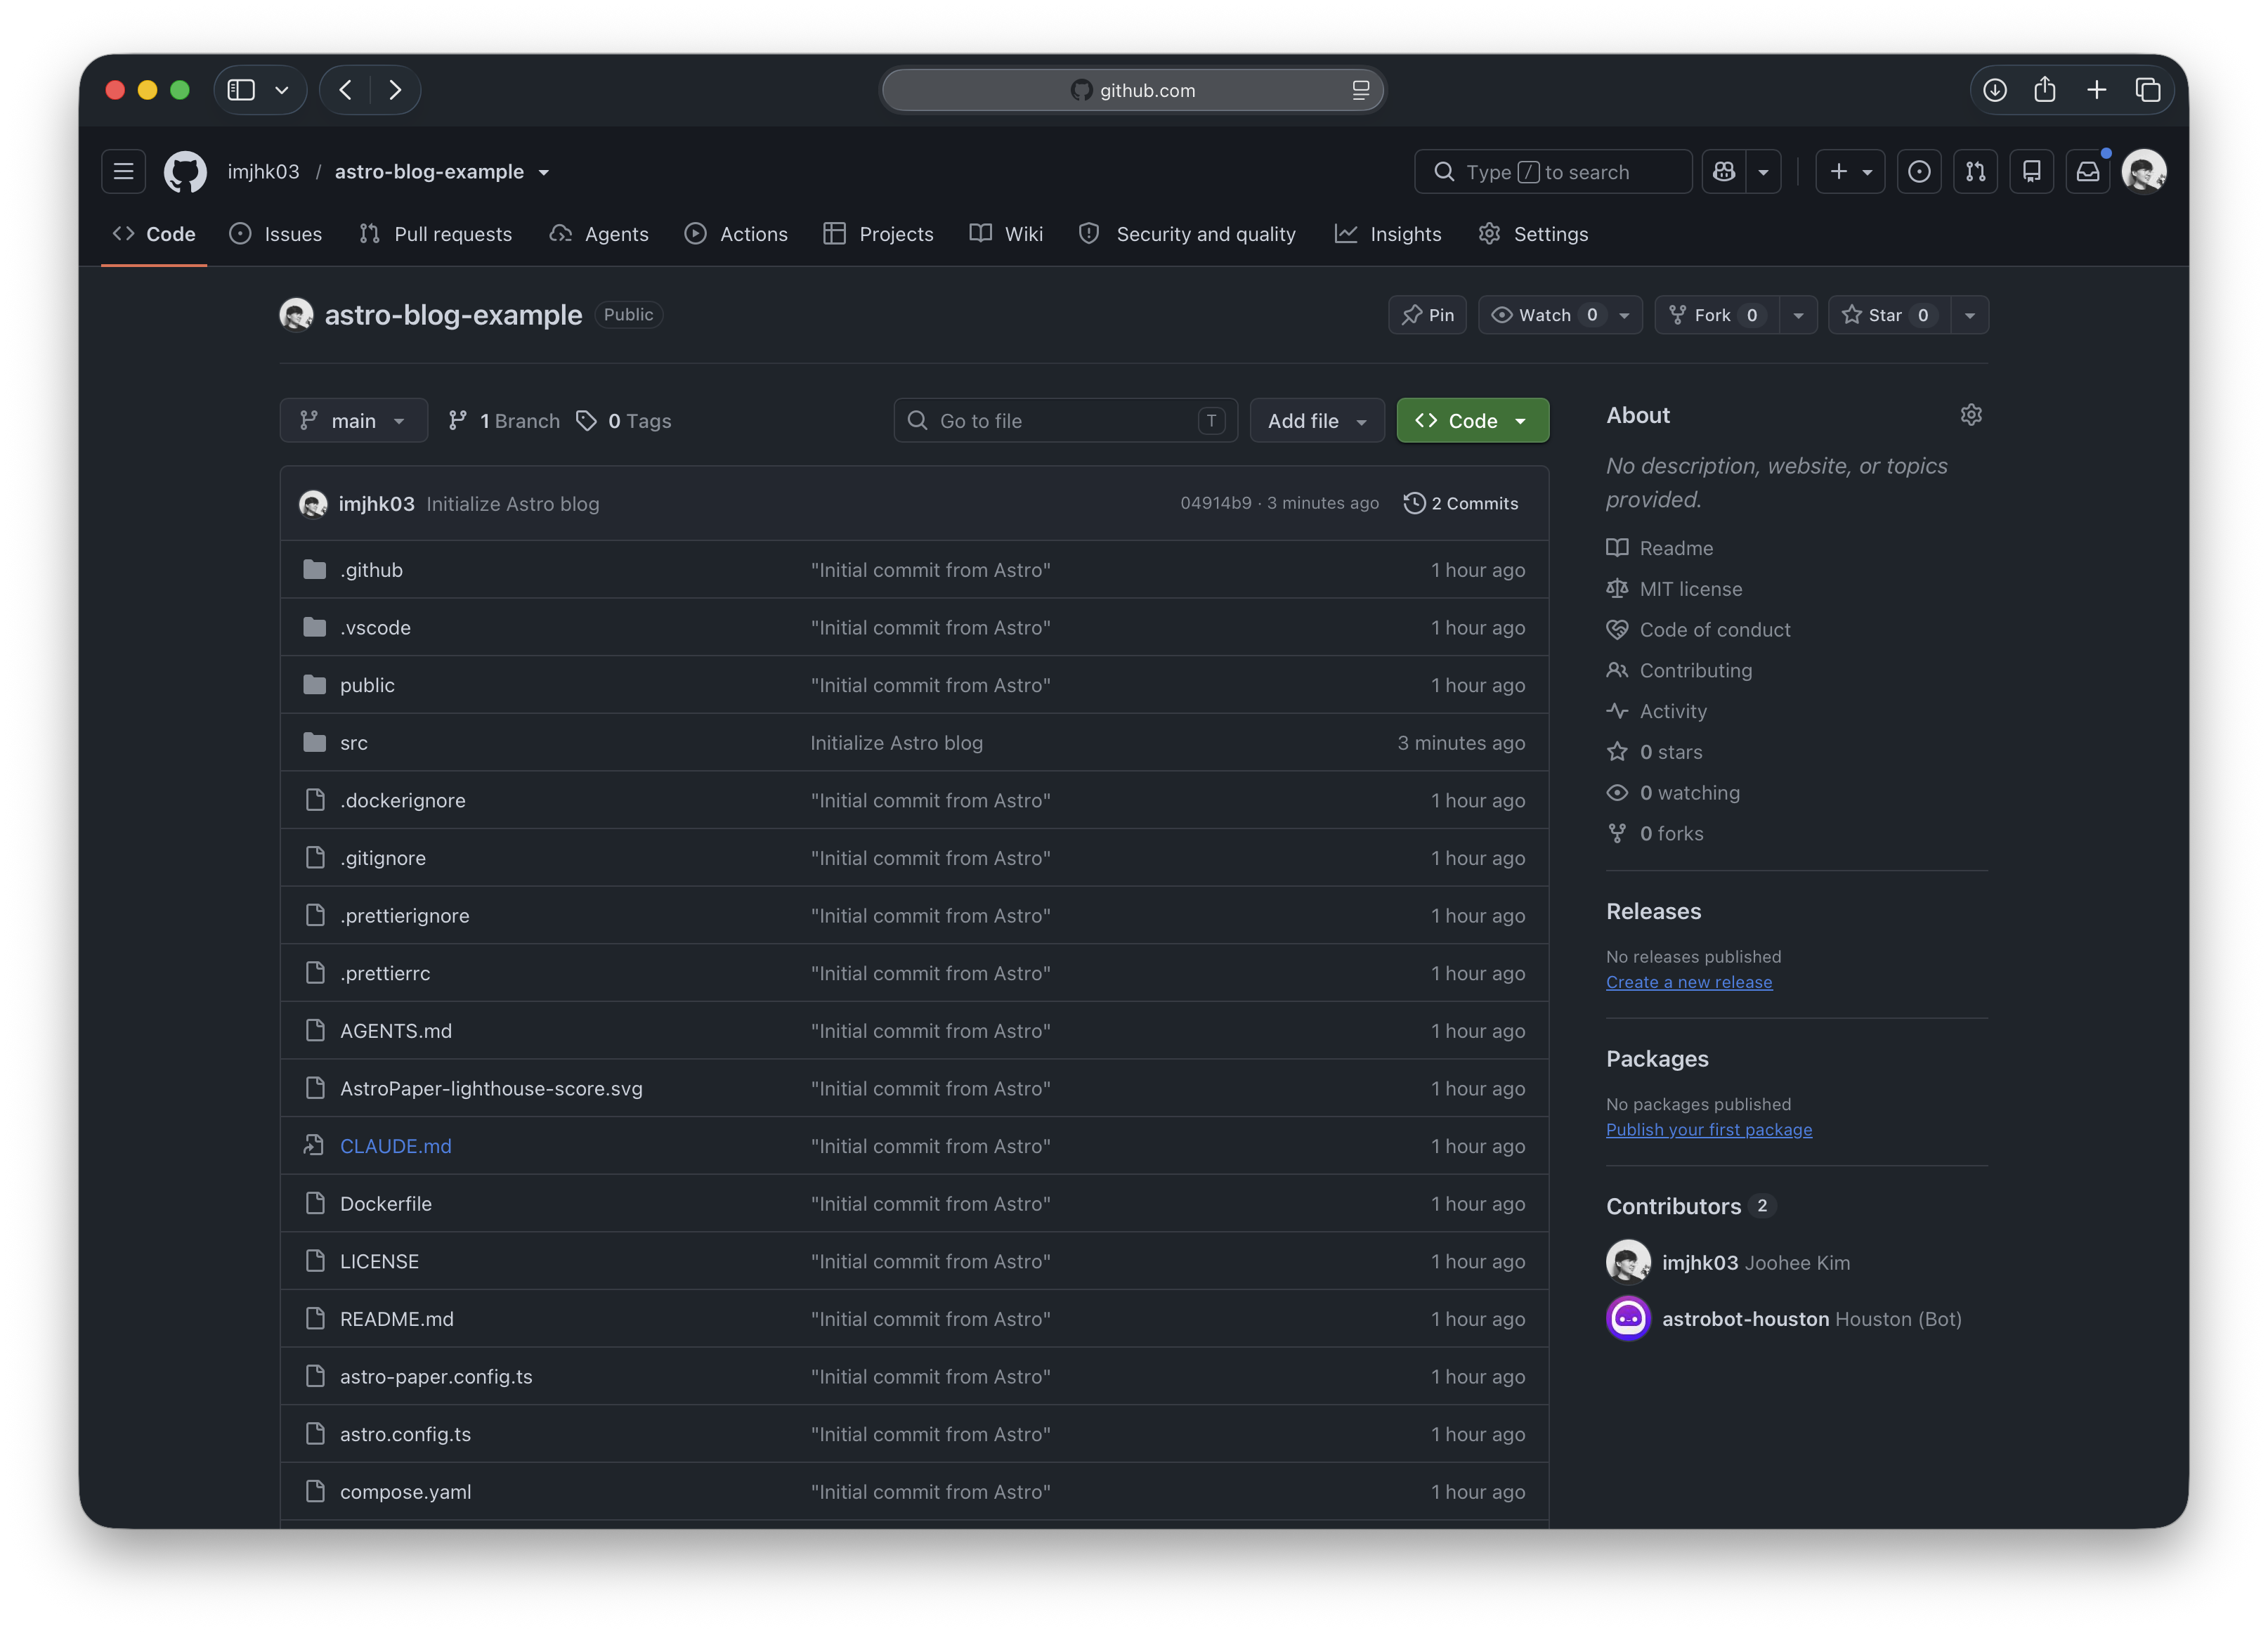Open the Dockerfile entry
The image size is (2268, 1633).
386,1204
